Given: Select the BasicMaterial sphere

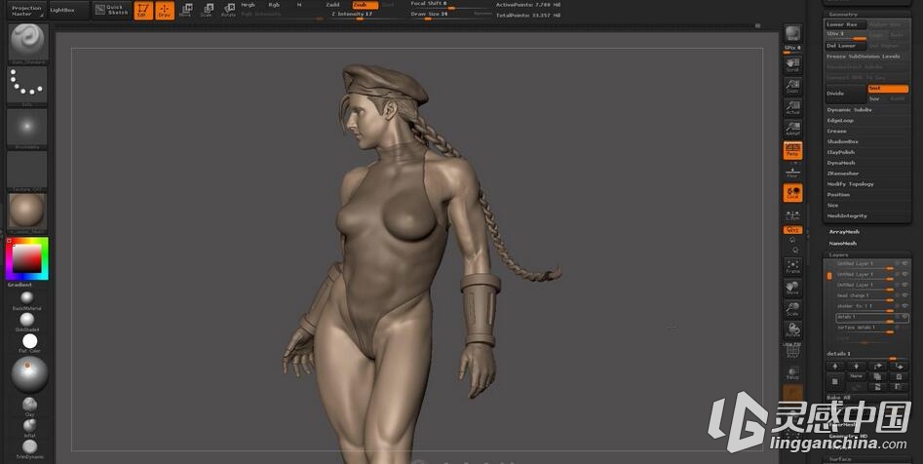Looking at the screenshot, I should (x=27, y=298).
